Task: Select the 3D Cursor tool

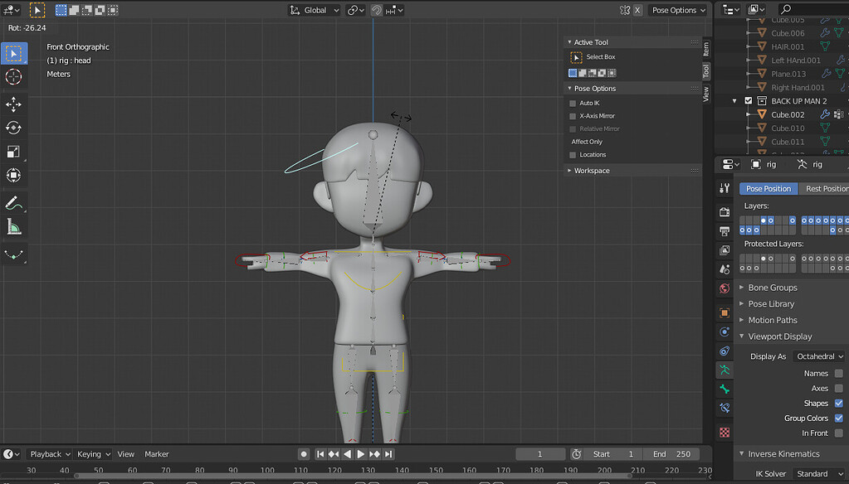Action: 13,77
